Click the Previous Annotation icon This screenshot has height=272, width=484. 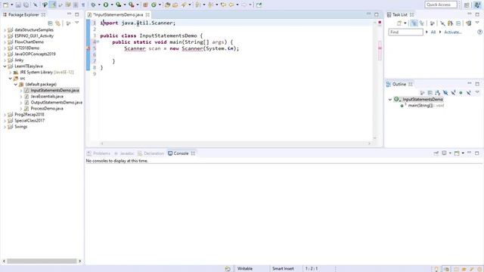pyautogui.click(x=211, y=5)
